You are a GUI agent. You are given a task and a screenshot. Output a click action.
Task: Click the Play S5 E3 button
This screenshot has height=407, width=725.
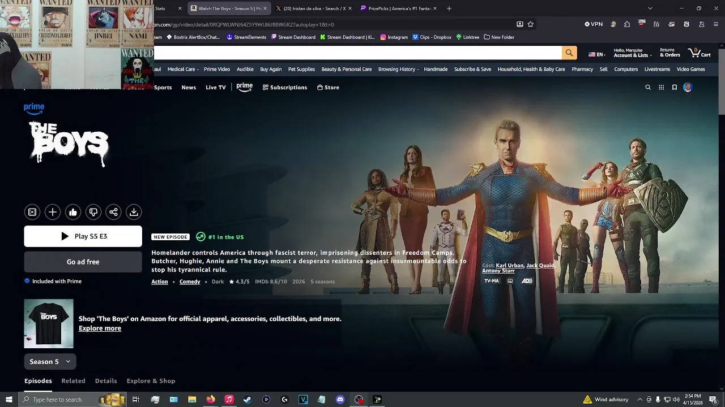point(83,236)
